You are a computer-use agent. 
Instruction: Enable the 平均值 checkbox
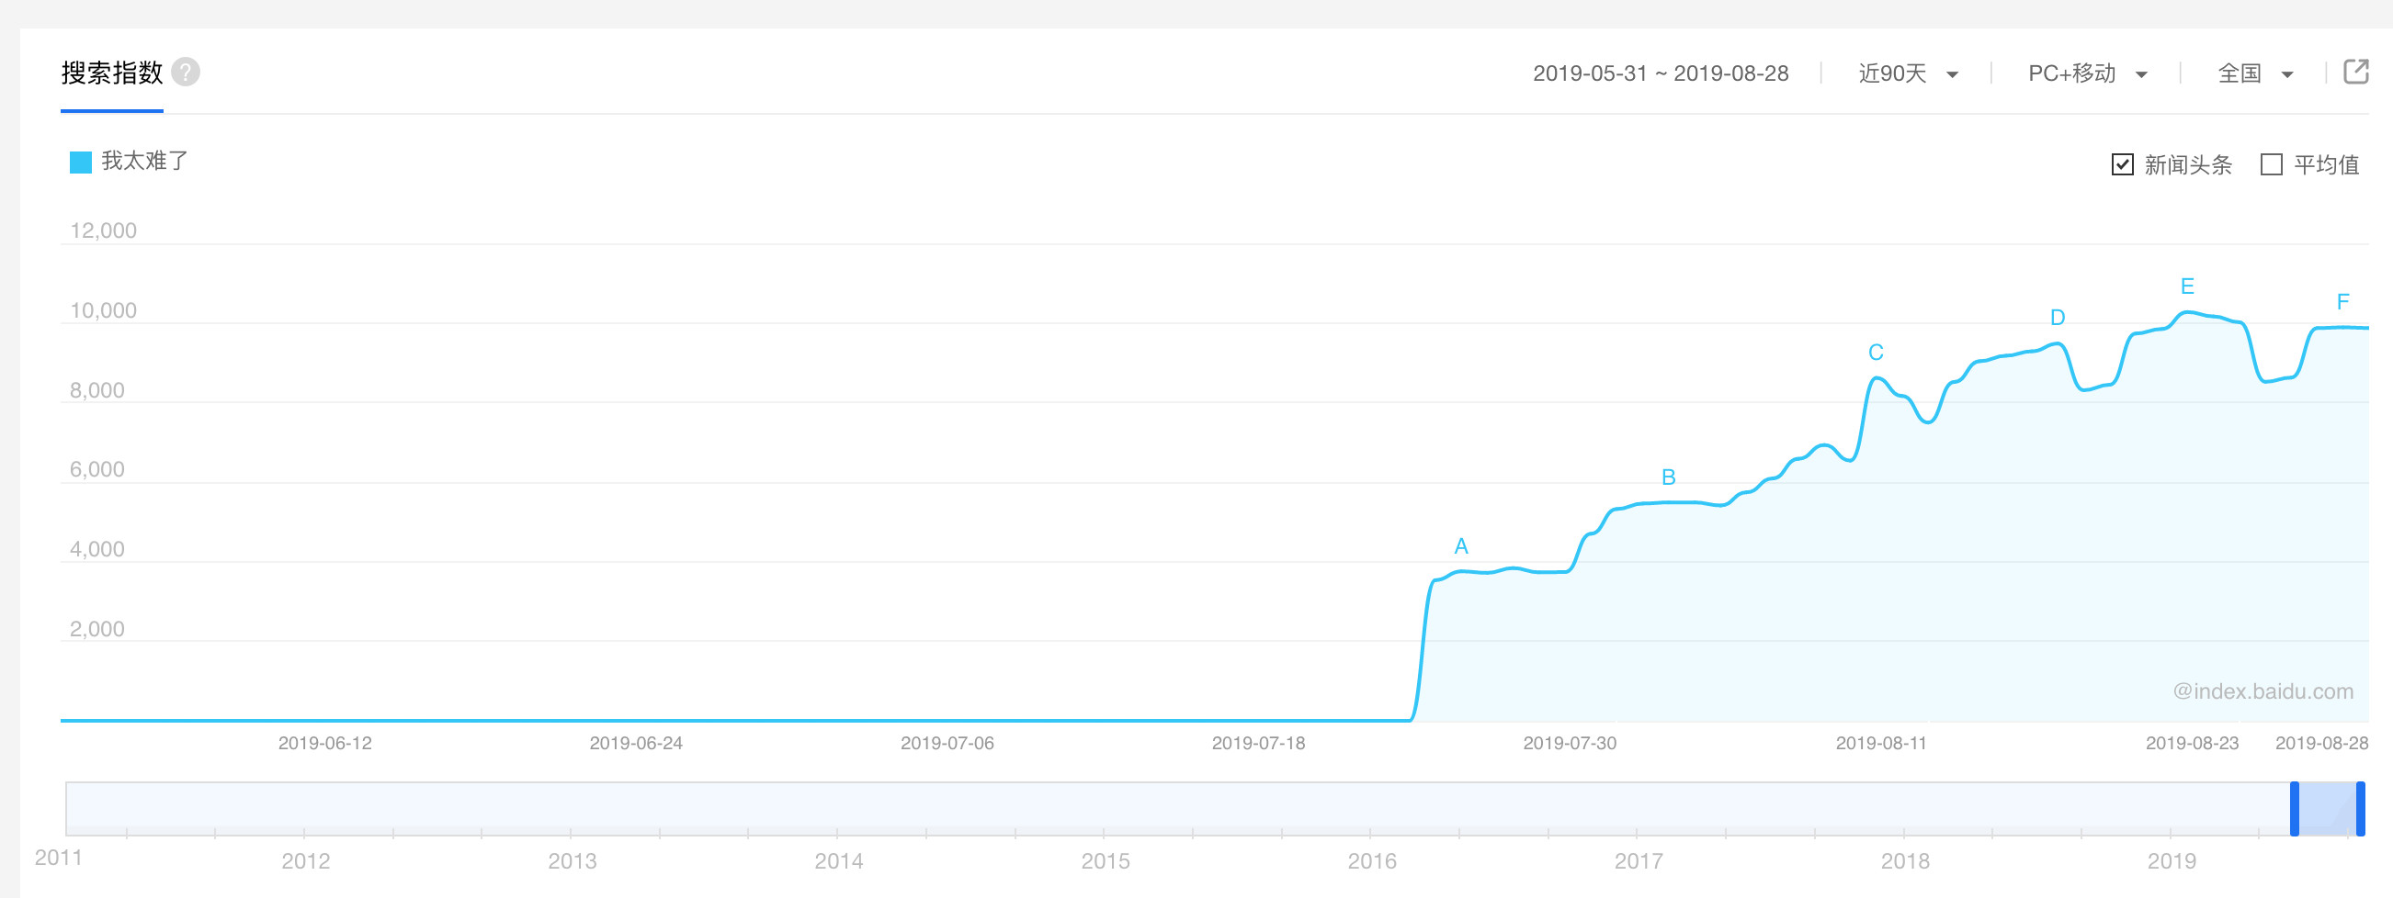[2272, 165]
